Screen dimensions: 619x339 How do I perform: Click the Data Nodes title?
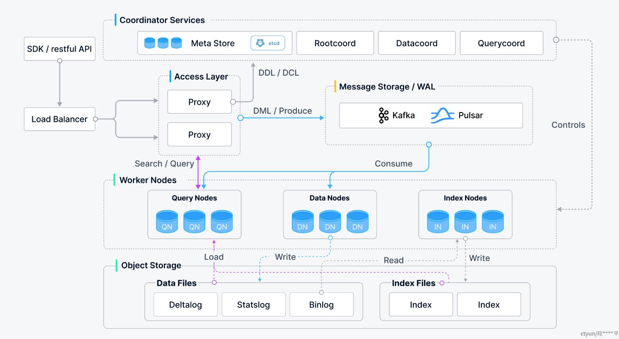tap(329, 198)
